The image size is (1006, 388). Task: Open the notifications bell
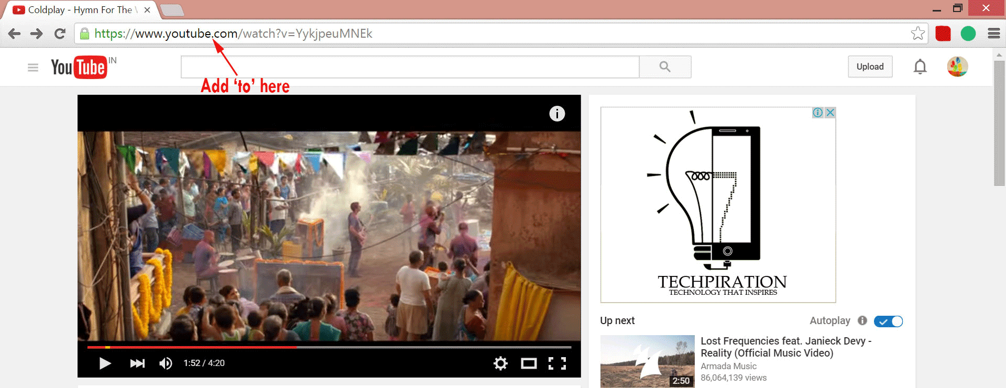click(x=920, y=66)
